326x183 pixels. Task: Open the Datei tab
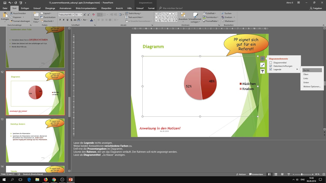click(5, 8)
